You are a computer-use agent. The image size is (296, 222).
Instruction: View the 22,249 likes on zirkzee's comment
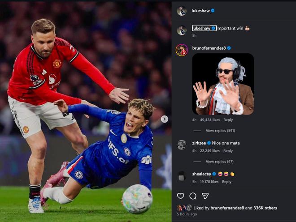209,151
